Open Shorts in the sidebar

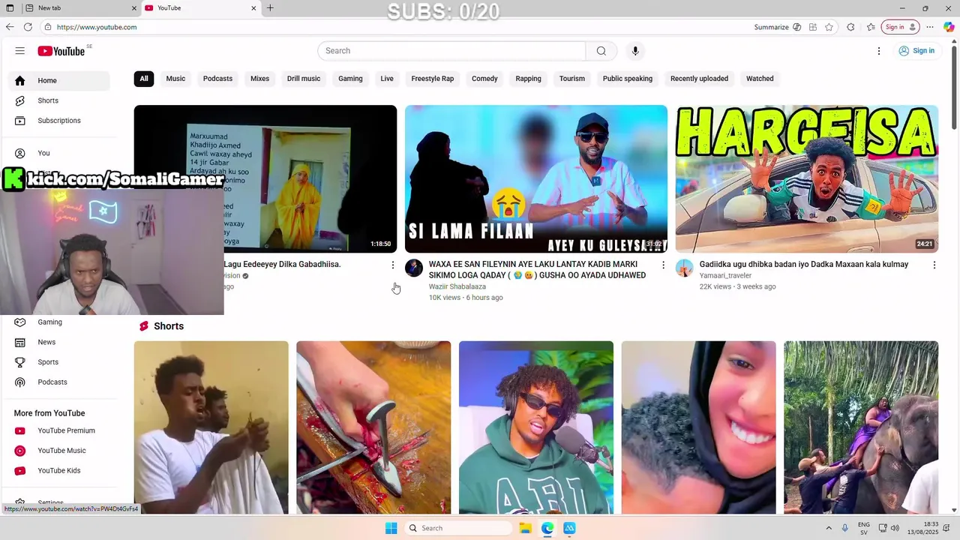pyautogui.click(x=60, y=100)
